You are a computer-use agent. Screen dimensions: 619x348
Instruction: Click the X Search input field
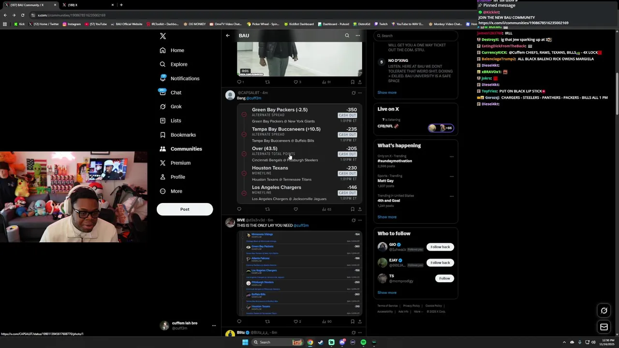pos(416,36)
